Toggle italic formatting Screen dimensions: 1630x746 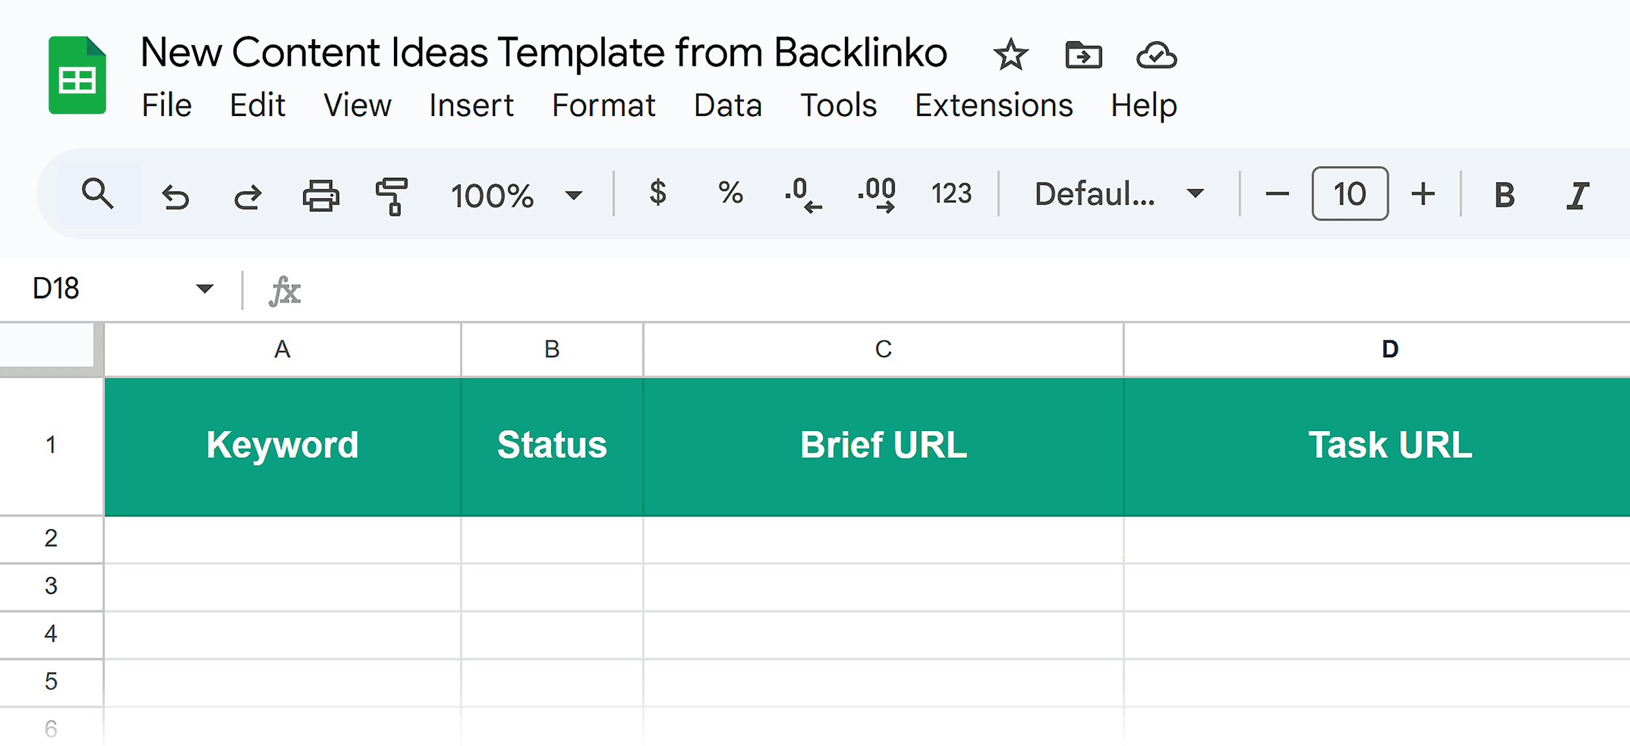(1578, 193)
